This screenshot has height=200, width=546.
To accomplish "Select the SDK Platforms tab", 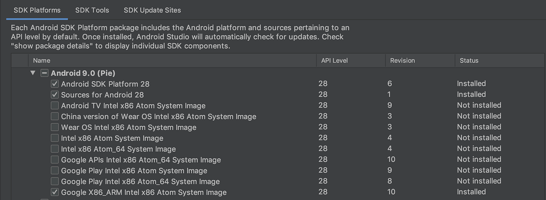I will pos(37,10).
